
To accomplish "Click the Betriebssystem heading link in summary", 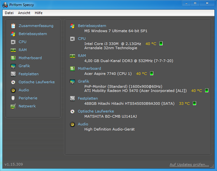I will point(92,26).
